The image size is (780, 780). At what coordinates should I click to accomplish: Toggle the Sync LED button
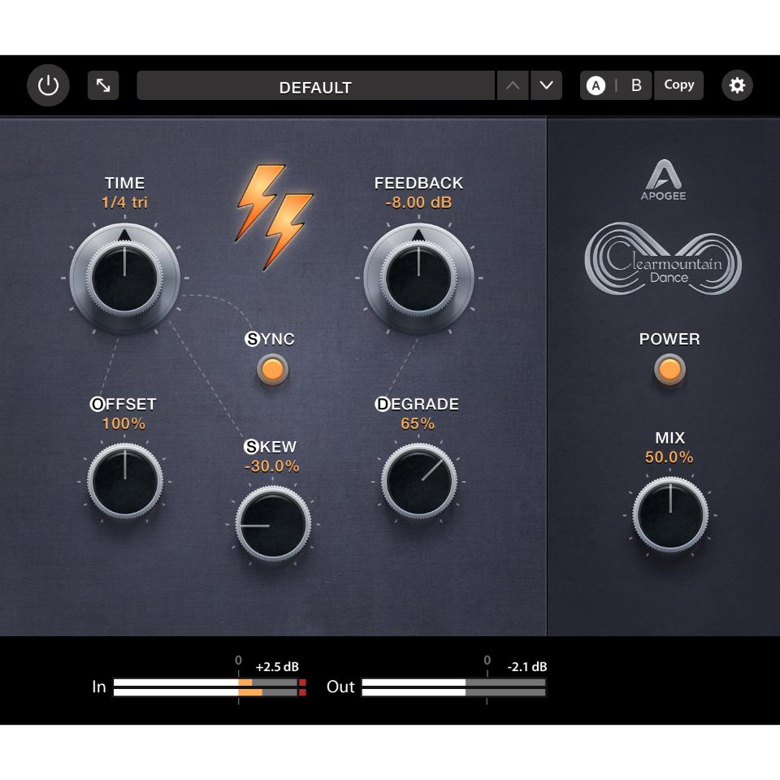[x=272, y=370]
